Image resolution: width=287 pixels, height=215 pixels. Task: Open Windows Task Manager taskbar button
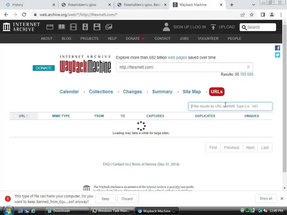(112, 211)
